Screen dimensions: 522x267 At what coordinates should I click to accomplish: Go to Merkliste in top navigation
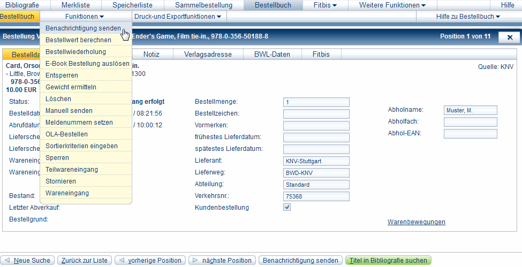(x=75, y=5)
